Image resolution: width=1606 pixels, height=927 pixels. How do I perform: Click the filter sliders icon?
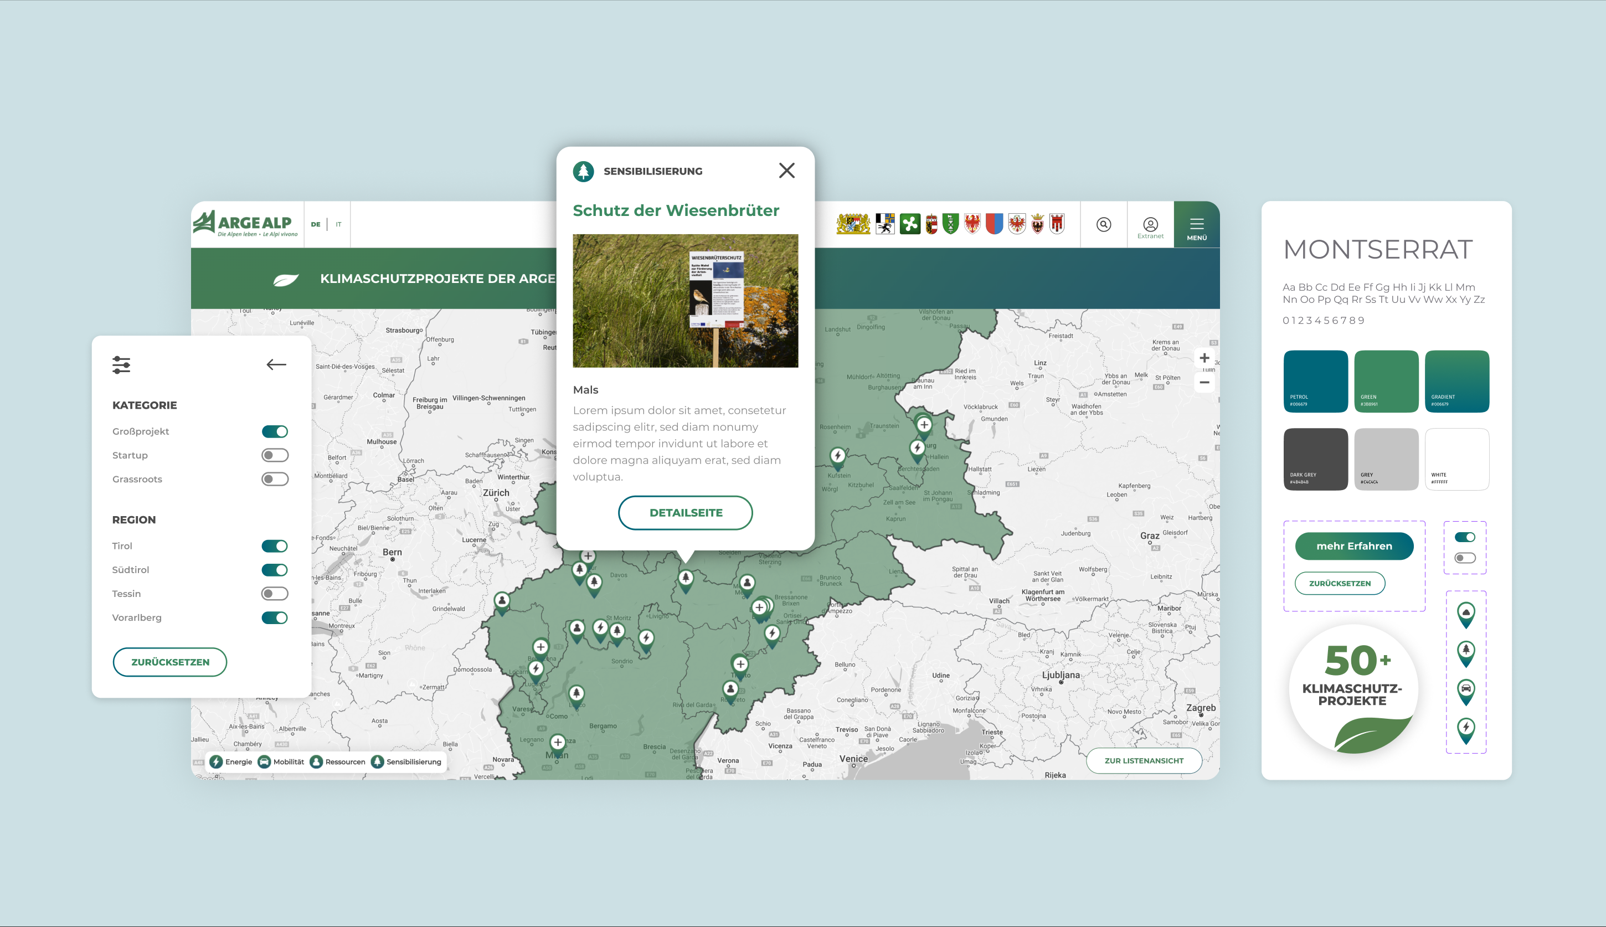(x=121, y=365)
